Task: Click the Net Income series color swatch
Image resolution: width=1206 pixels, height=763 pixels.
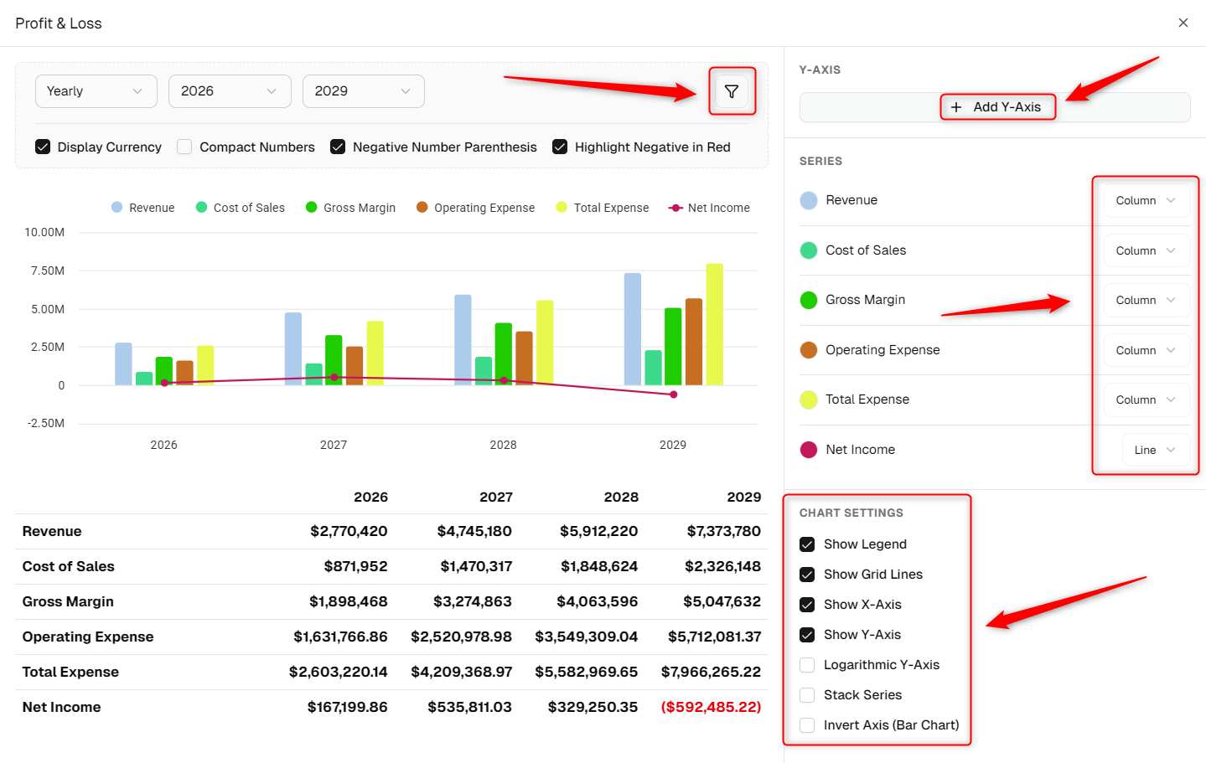Action: click(x=809, y=450)
